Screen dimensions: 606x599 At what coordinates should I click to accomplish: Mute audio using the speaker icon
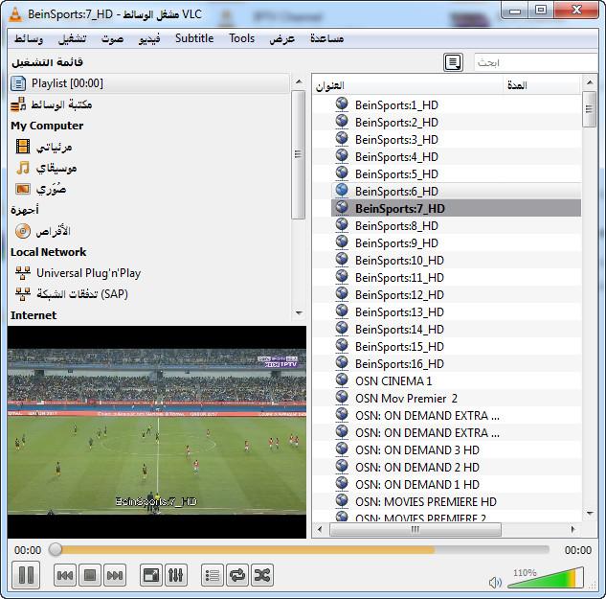[x=495, y=582]
